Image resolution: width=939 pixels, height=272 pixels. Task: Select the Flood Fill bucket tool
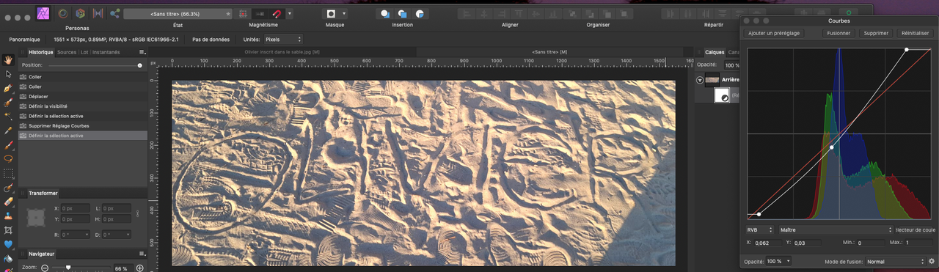pyautogui.click(x=8, y=258)
